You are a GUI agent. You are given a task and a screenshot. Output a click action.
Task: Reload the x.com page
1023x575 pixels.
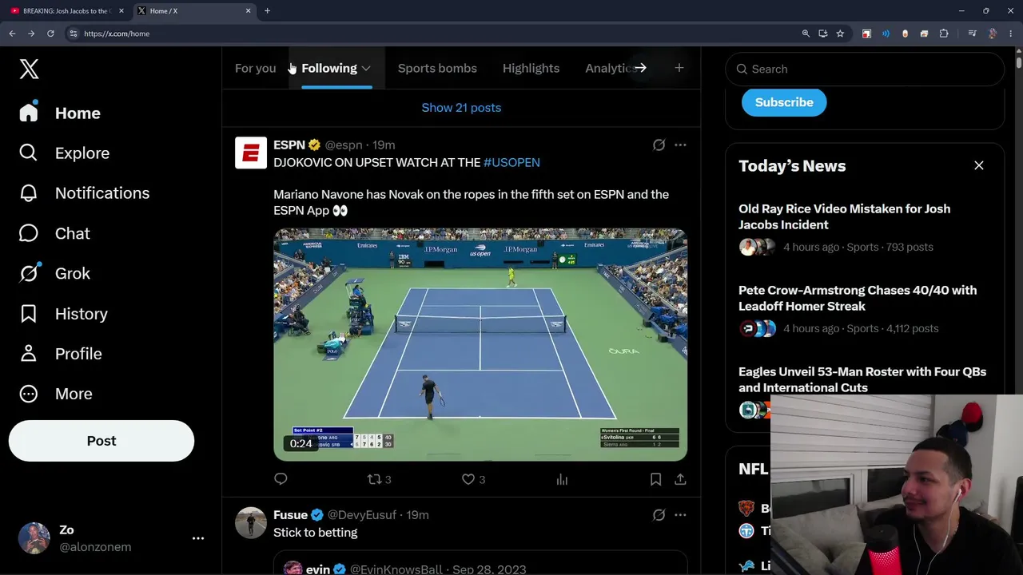coord(50,34)
